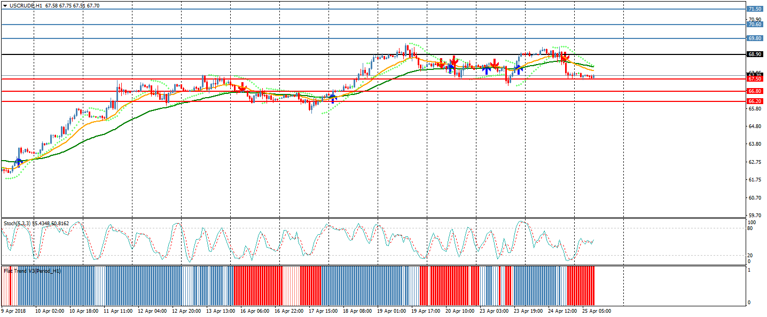The image size is (767, 317).
Task: Click the red 67.50 price level tag
Action: 754,79
